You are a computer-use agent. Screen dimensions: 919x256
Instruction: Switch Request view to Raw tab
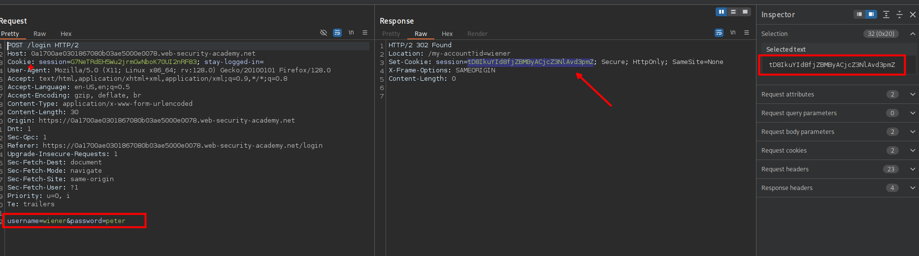(39, 34)
